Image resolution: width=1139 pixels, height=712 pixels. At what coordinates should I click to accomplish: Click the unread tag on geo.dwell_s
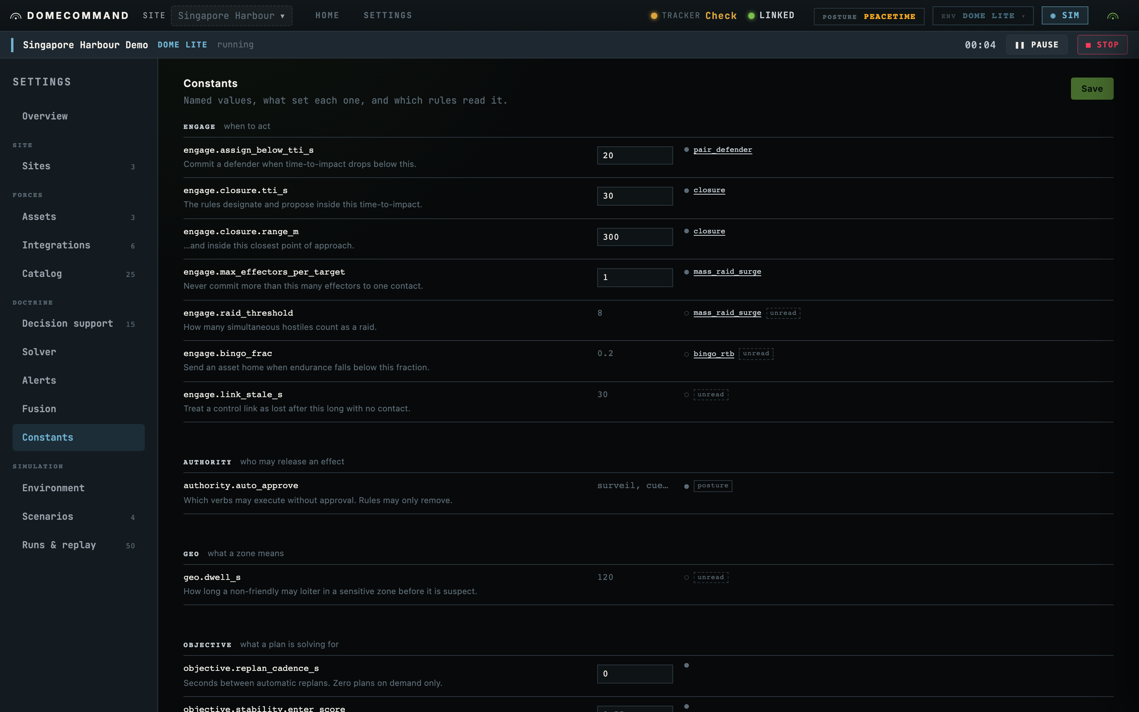[x=711, y=578]
